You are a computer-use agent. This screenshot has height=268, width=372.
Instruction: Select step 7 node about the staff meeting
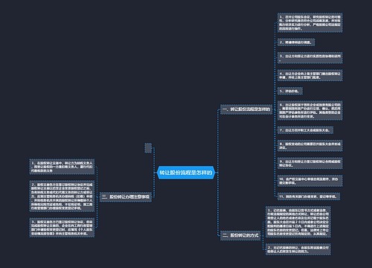pyautogui.click(x=305, y=130)
